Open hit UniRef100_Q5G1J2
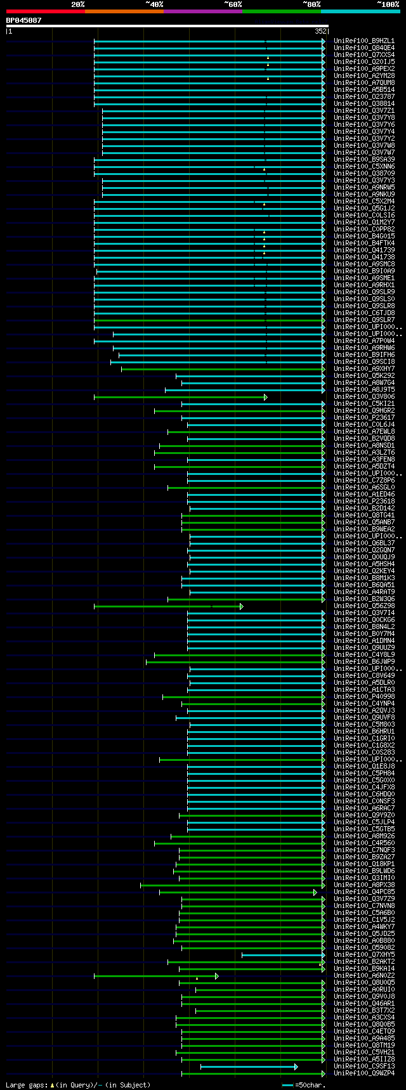The height and width of the screenshot is (1090, 406). click(x=364, y=209)
